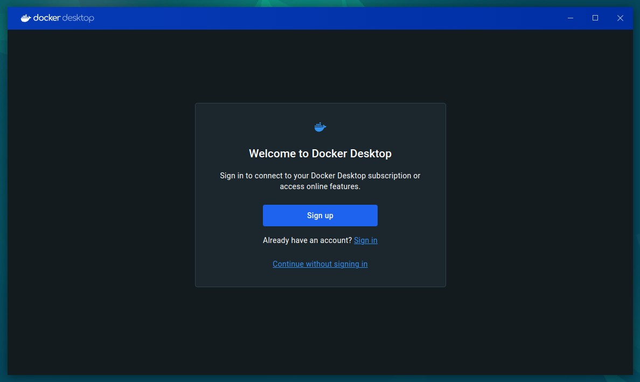Click the docker desktop logo in title bar
Image resolution: width=640 pixels, height=382 pixels.
tap(58, 18)
